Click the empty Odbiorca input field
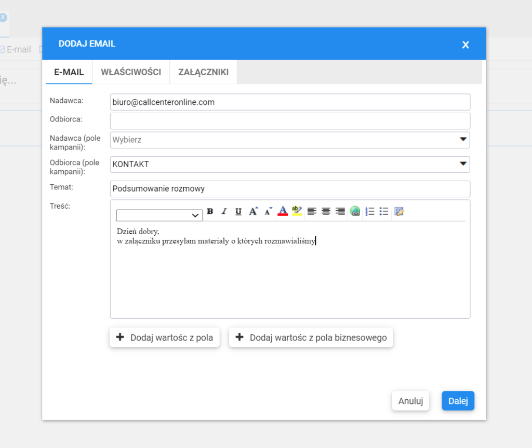This screenshot has height=448, width=532. coord(289,120)
